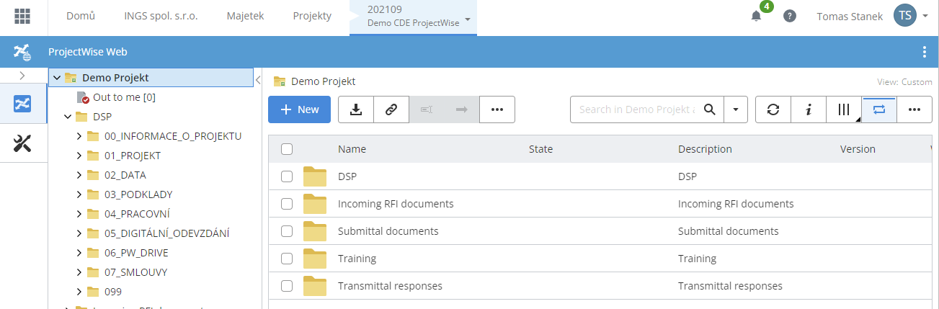Click the New button
939x309 pixels.
pos(299,109)
